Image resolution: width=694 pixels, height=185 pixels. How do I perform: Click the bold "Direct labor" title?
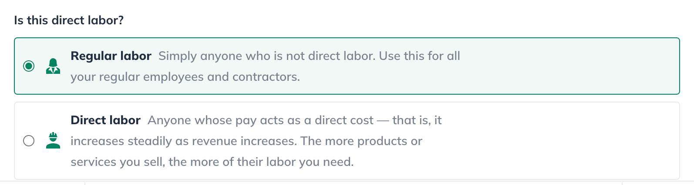tap(106, 120)
